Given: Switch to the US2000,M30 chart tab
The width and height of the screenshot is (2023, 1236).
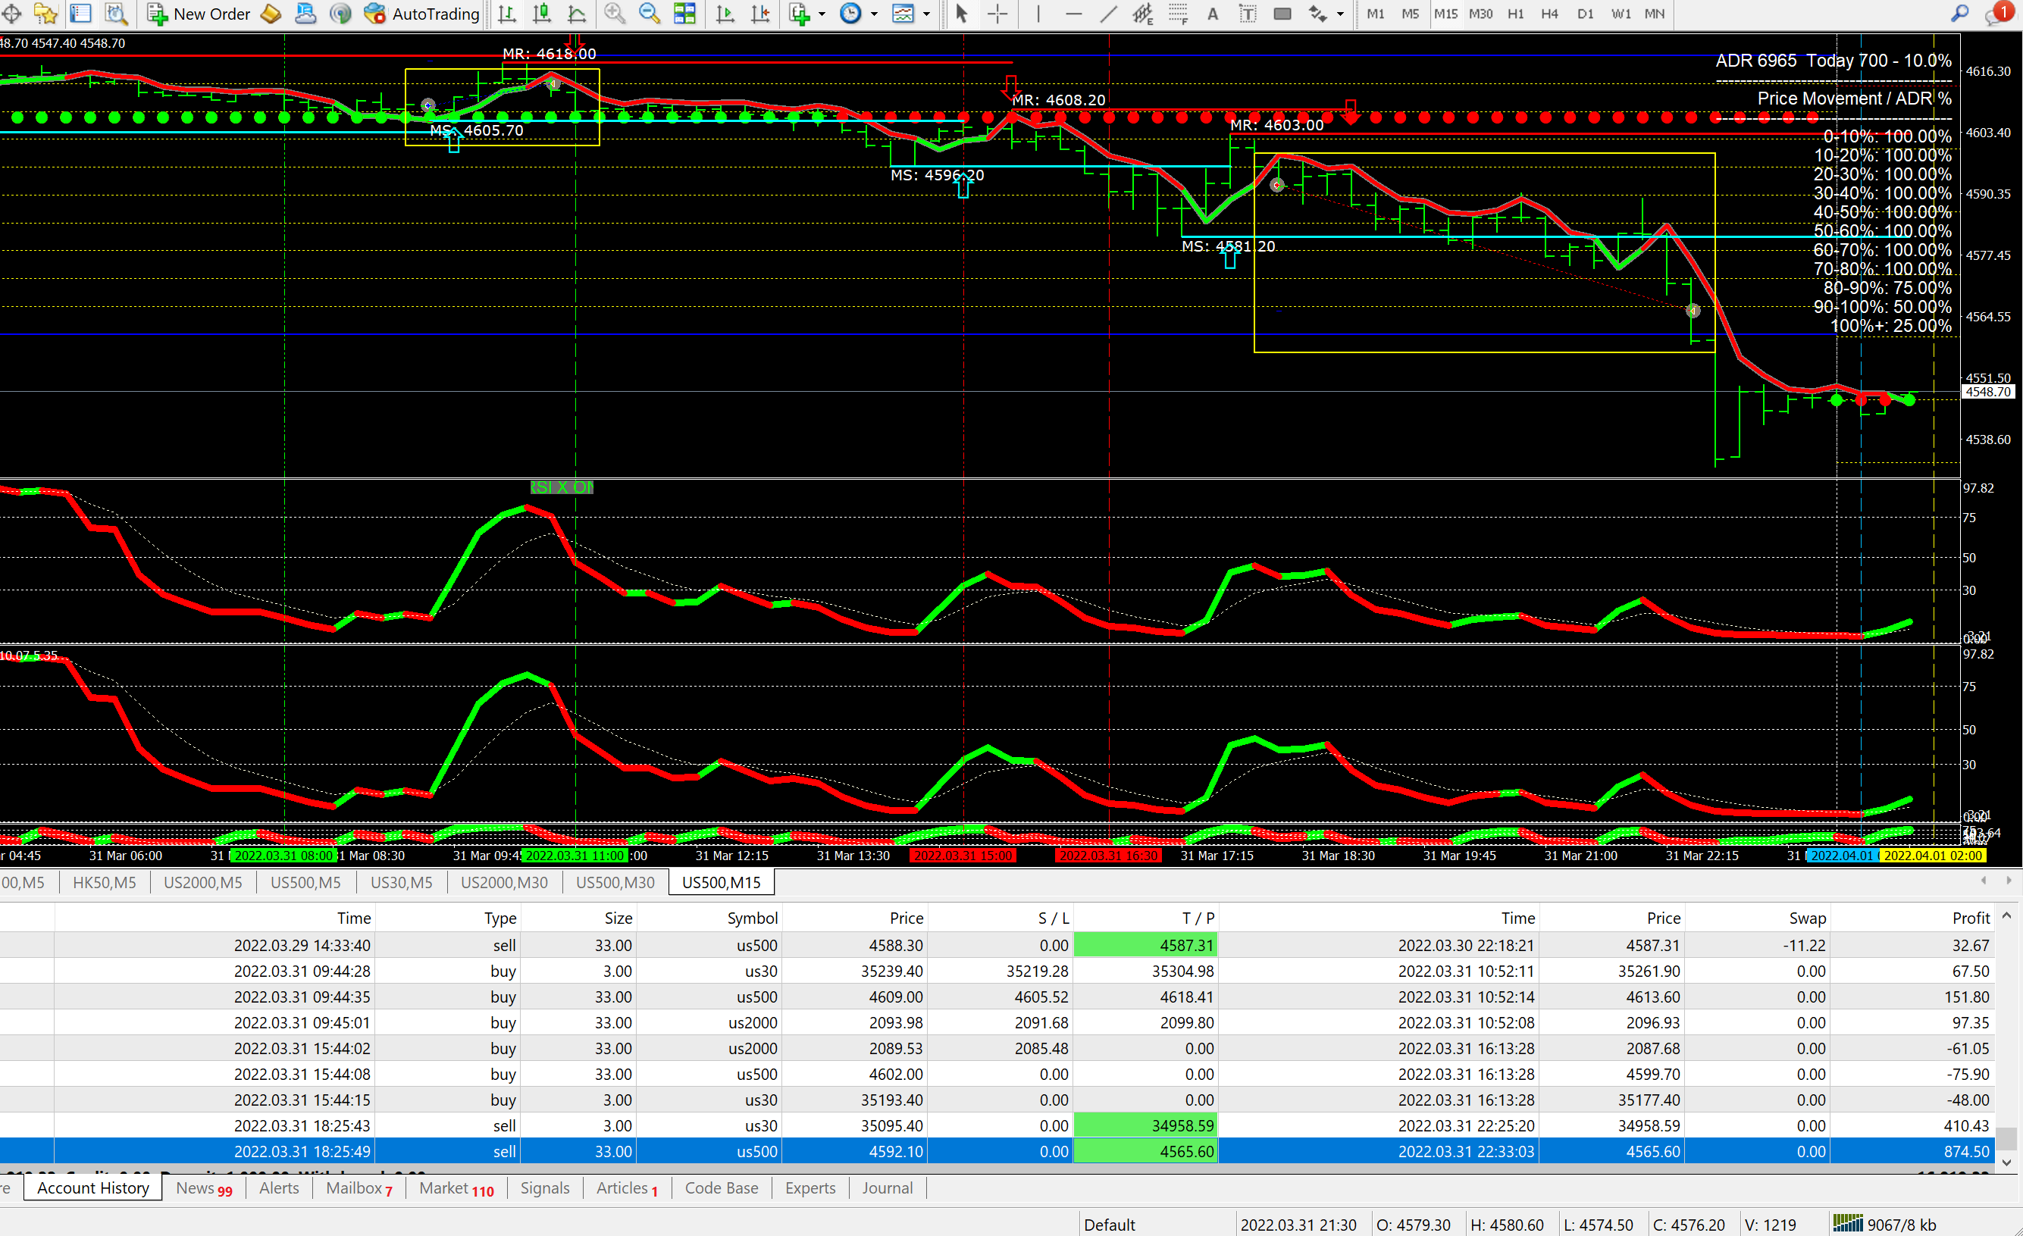Looking at the screenshot, I should (x=503, y=882).
